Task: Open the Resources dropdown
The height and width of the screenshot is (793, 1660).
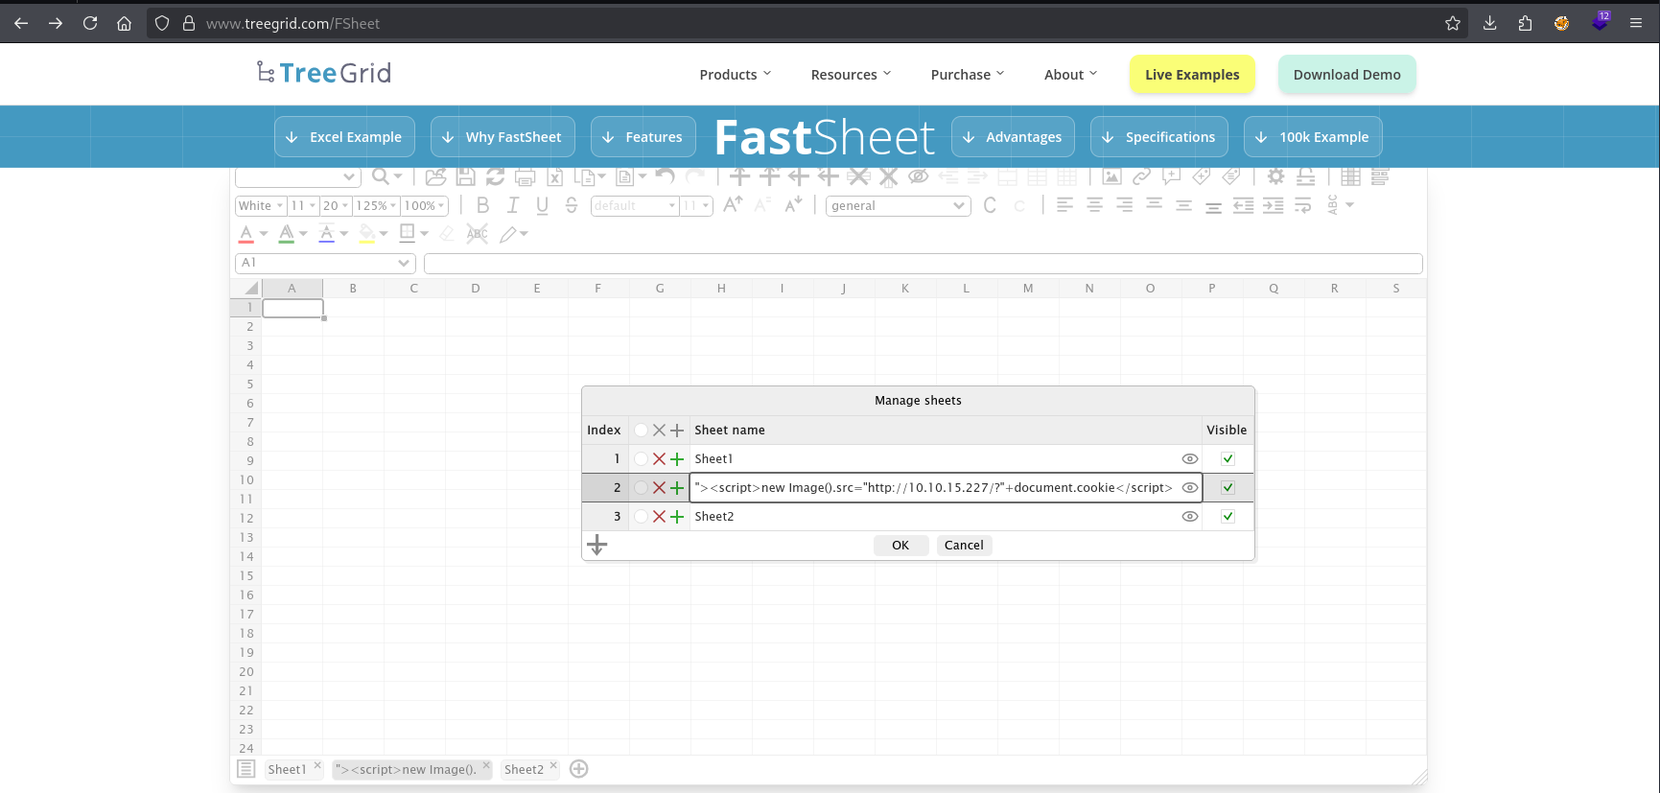Action: (x=851, y=75)
